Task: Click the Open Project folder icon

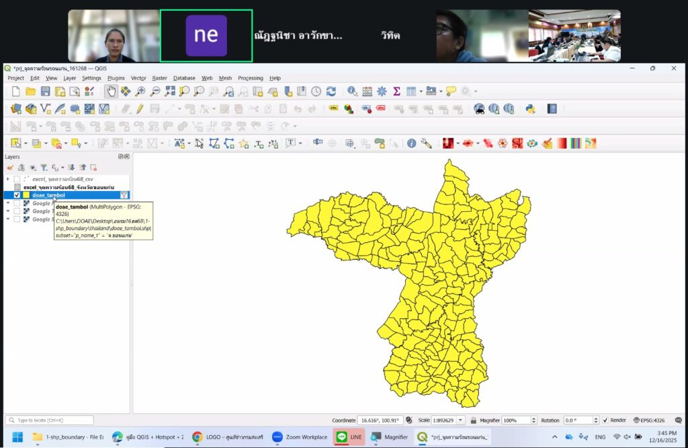Action: 30,91
